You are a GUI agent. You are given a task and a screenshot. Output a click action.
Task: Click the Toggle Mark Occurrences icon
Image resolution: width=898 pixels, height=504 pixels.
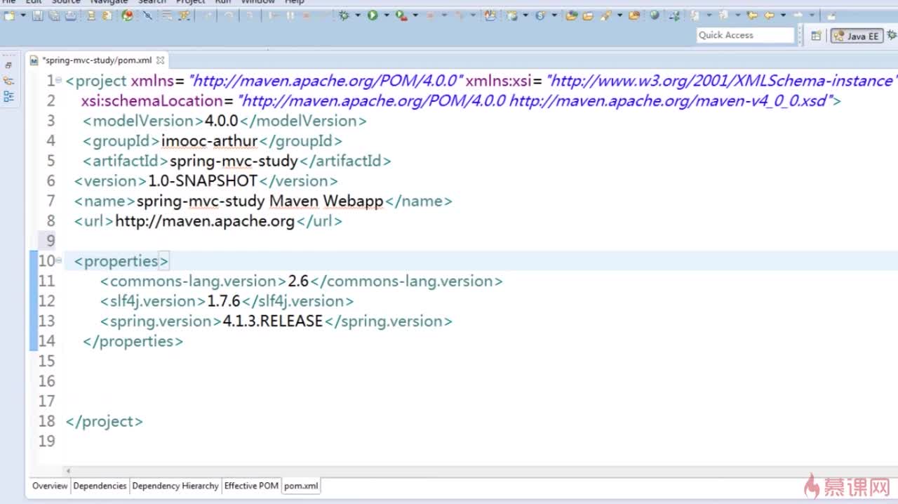click(x=673, y=15)
